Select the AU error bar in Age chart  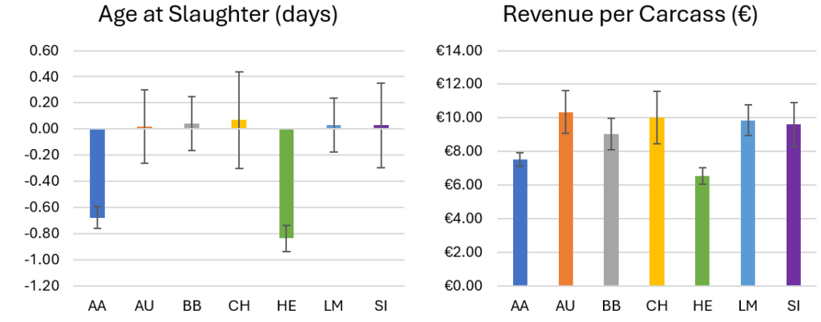click(144, 127)
